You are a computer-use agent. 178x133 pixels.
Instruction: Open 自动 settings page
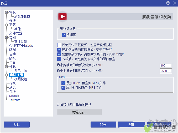pyautogui.click(x=12, y=54)
